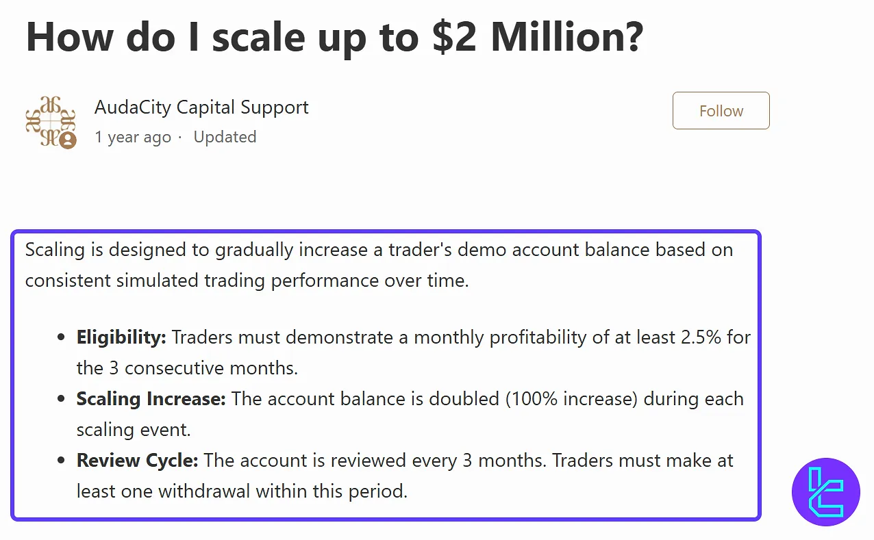Screen dimensions: 874x540
Task: Click the first paragraph about scaling
Action: pyautogui.click(x=378, y=264)
